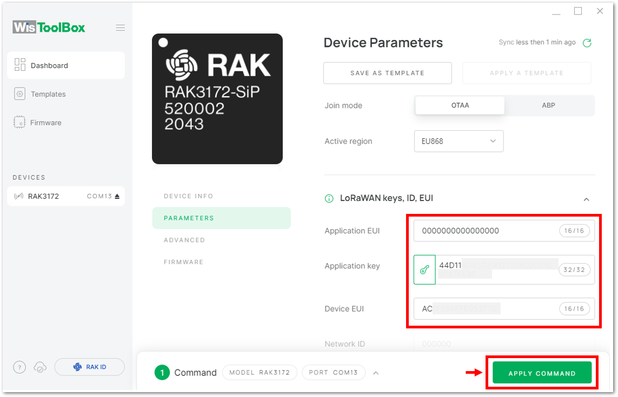Image resolution: width=618 pixels, height=397 pixels.
Task: Open the Dashboard page
Action: click(x=66, y=65)
